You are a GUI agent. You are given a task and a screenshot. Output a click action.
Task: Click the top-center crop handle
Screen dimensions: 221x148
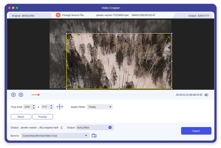tap(119, 34)
